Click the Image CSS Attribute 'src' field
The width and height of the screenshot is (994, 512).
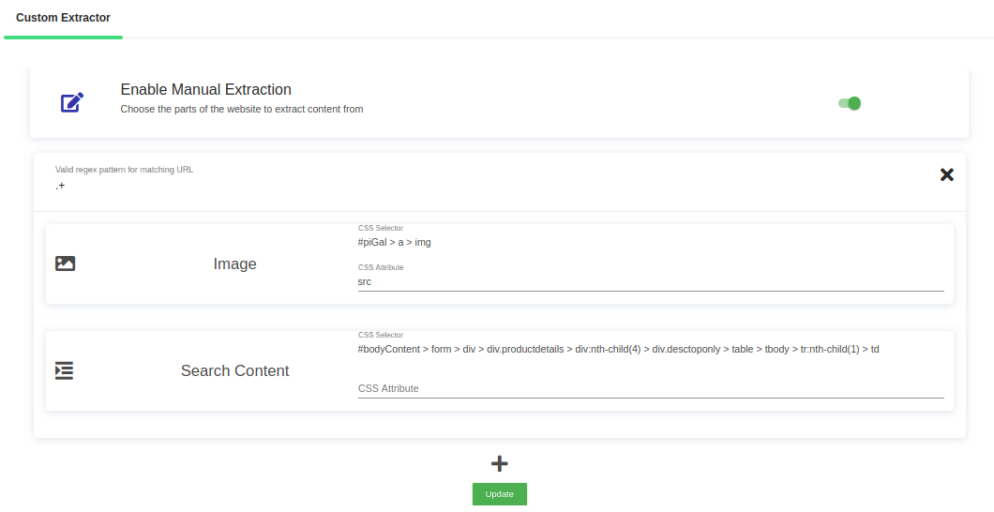tap(650, 281)
